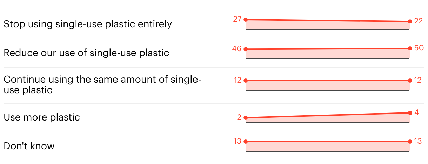Click the end dot valued 50
The image size is (428, 164).
[410, 48]
